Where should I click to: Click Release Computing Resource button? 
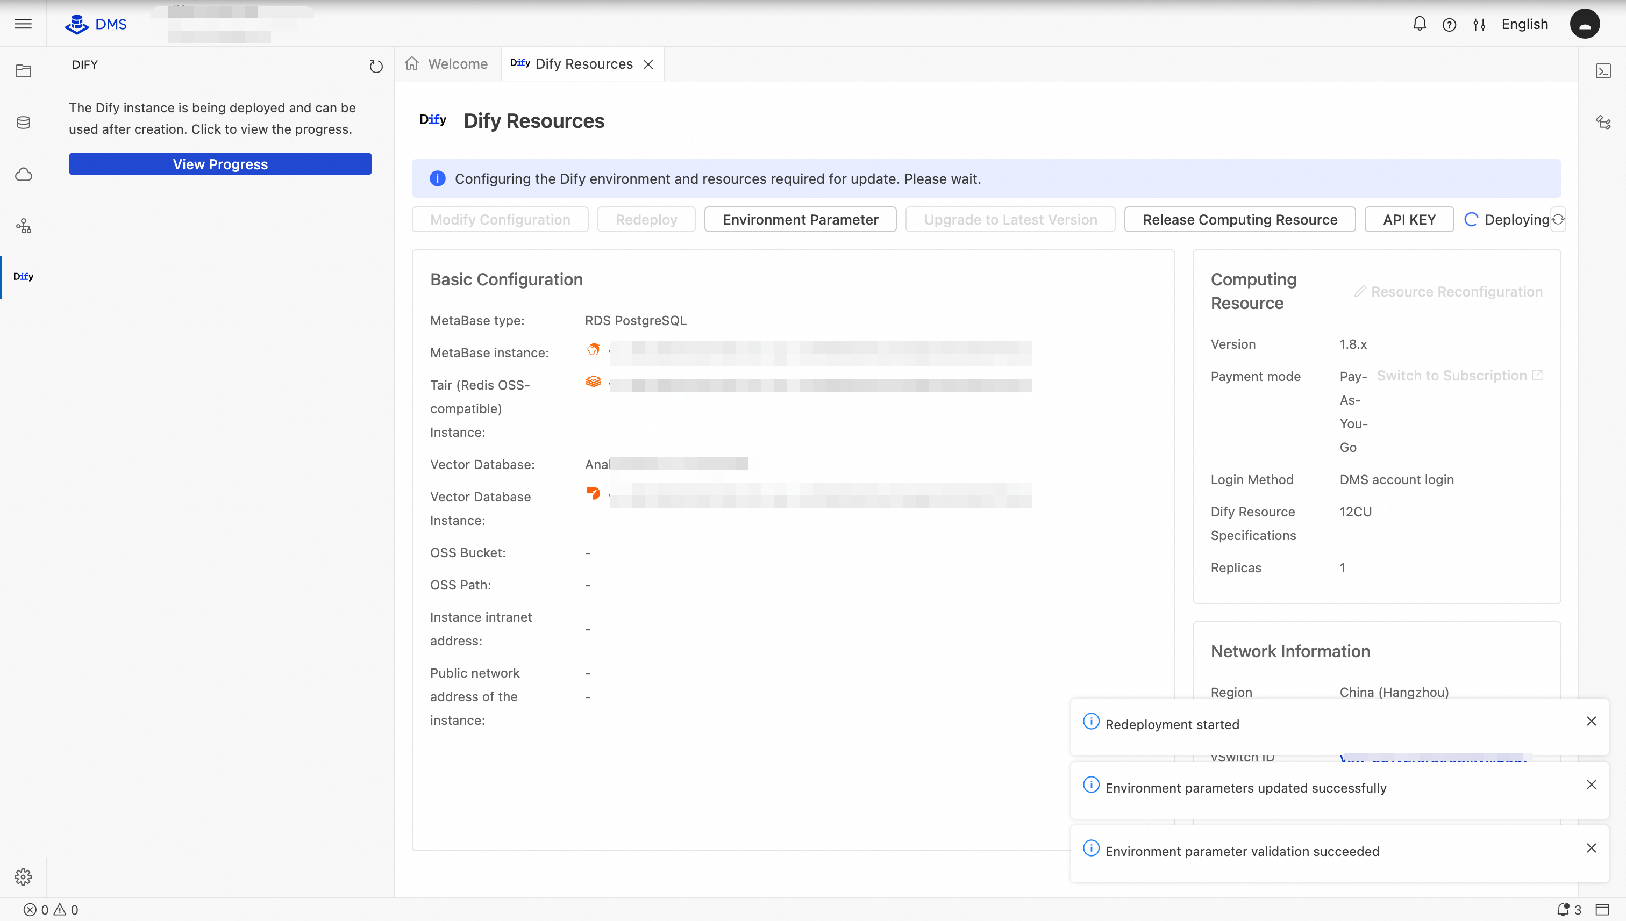point(1240,219)
